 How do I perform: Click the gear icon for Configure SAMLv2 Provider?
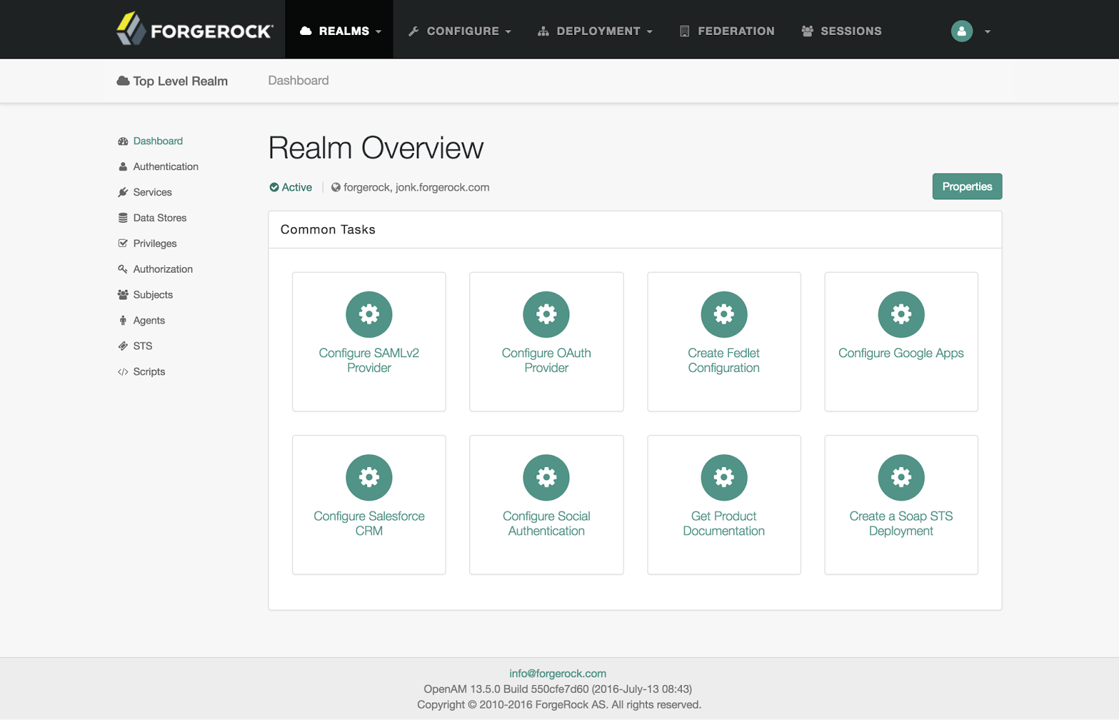369,315
